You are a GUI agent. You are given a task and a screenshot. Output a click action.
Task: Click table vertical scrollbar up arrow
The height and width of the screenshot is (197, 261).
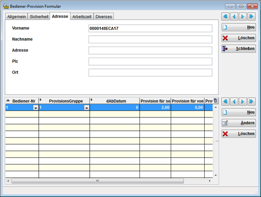pyautogui.click(x=216, y=107)
